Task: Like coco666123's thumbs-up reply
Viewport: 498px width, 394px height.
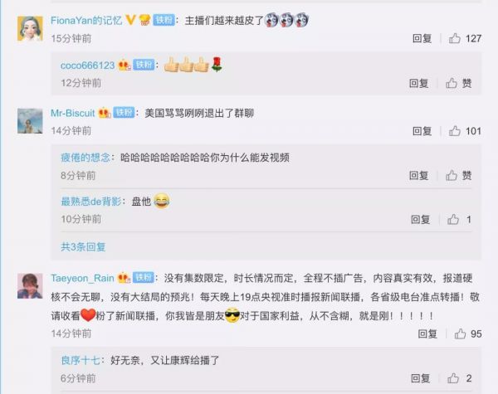Action: pyautogui.click(x=452, y=83)
